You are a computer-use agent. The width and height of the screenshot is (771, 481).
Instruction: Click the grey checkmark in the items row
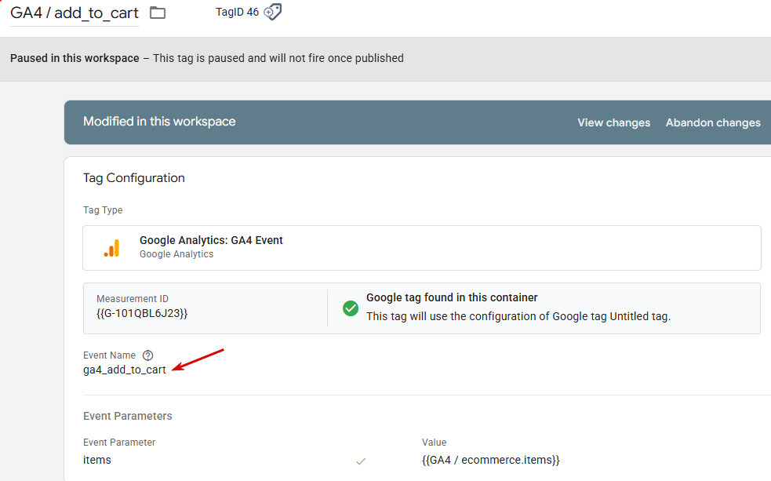(361, 461)
